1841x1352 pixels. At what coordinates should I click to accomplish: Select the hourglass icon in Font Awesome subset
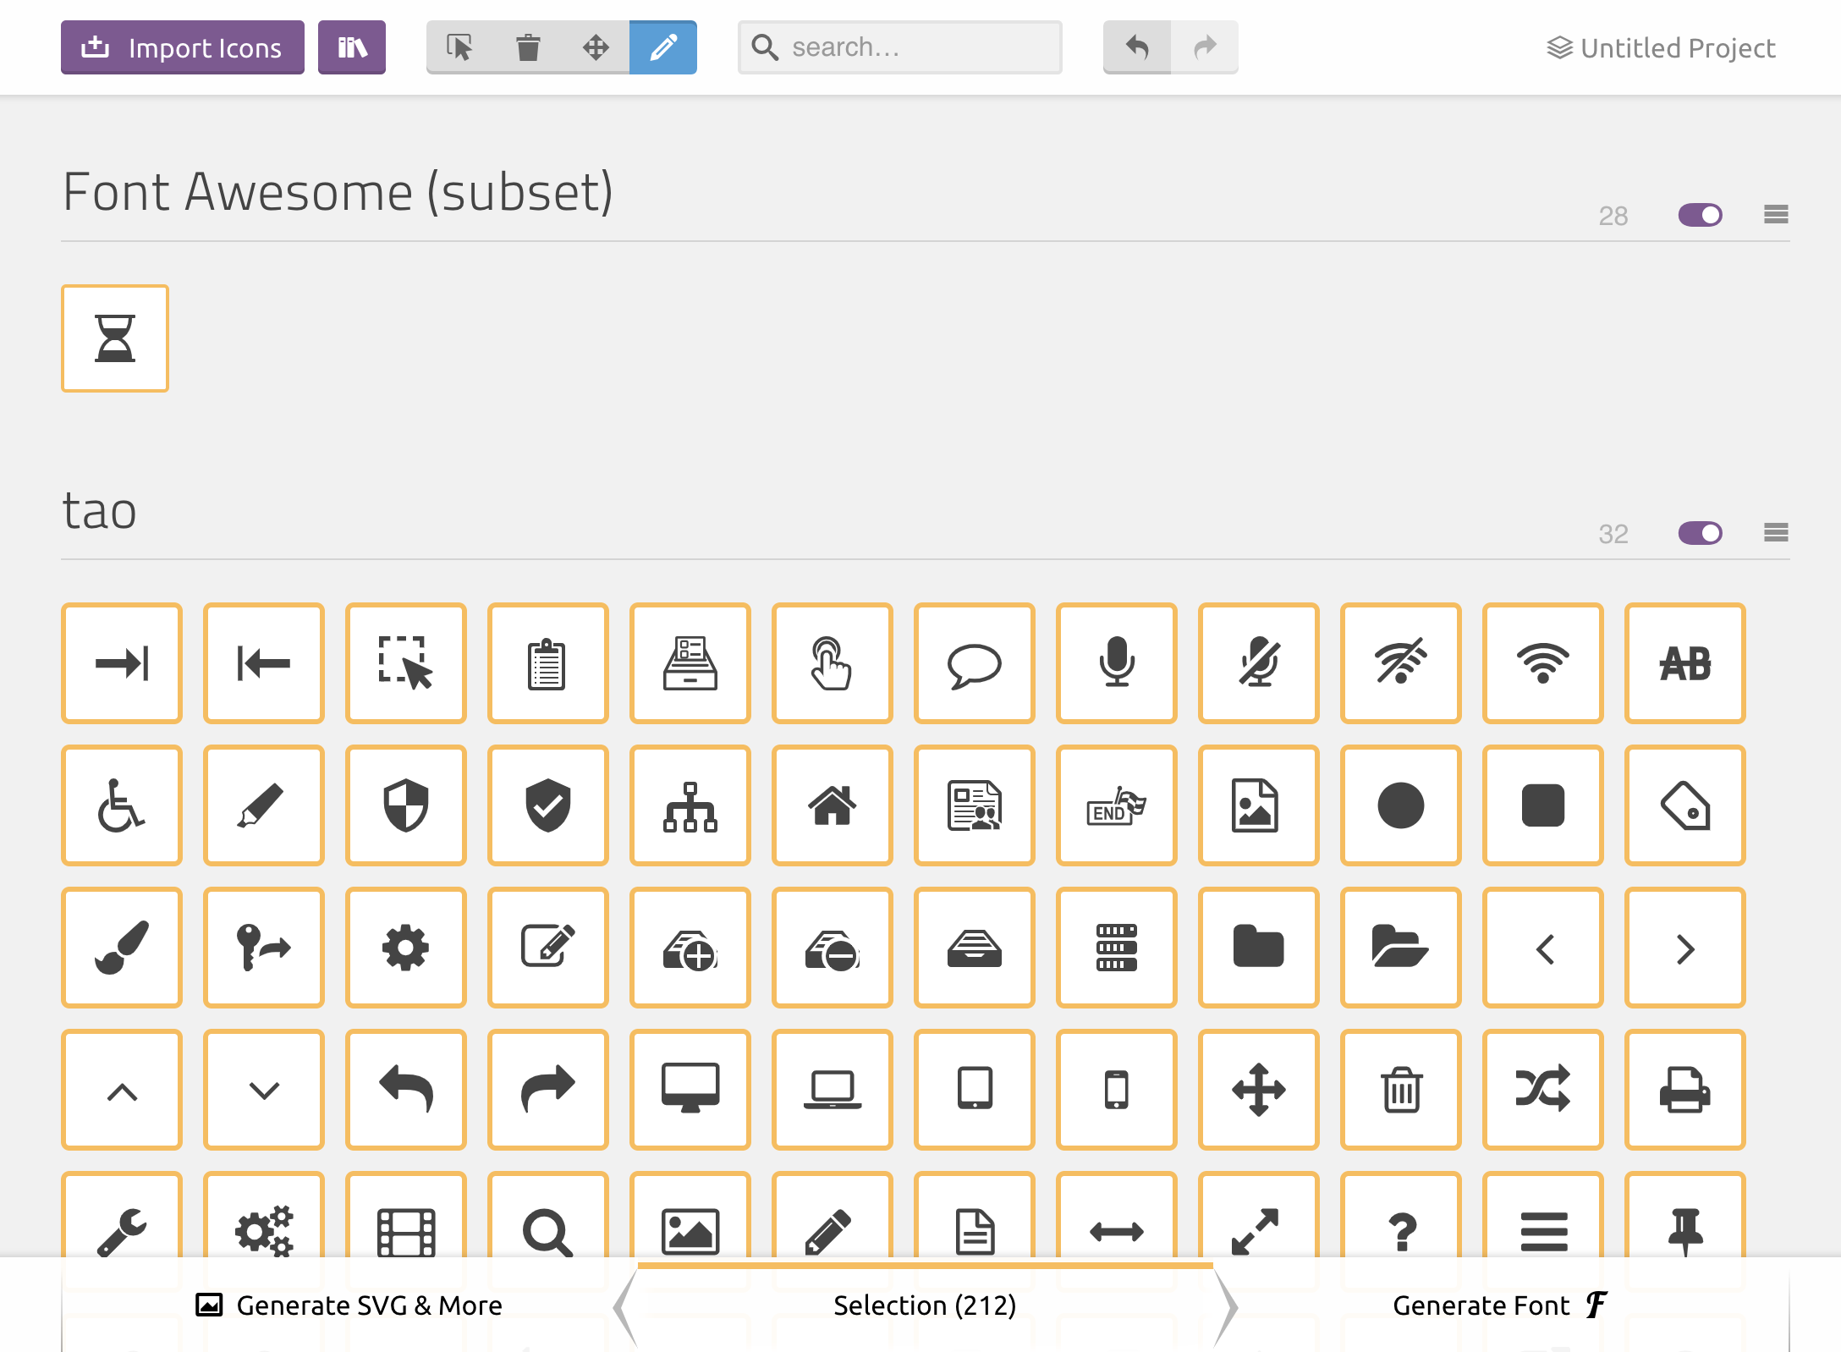click(x=114, y=338)
